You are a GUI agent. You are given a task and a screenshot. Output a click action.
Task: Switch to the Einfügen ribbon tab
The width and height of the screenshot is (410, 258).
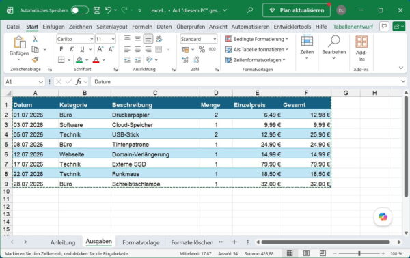[x=53, y=27]
